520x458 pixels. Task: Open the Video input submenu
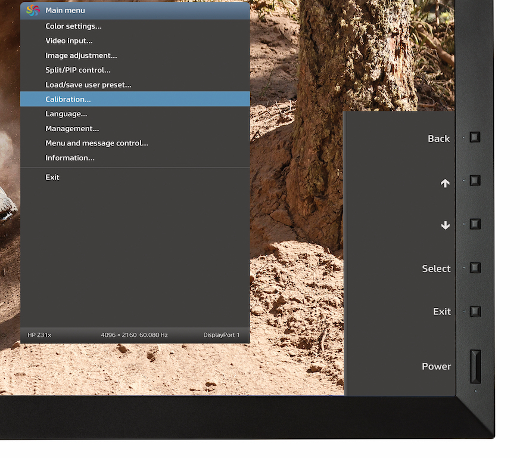69,41
